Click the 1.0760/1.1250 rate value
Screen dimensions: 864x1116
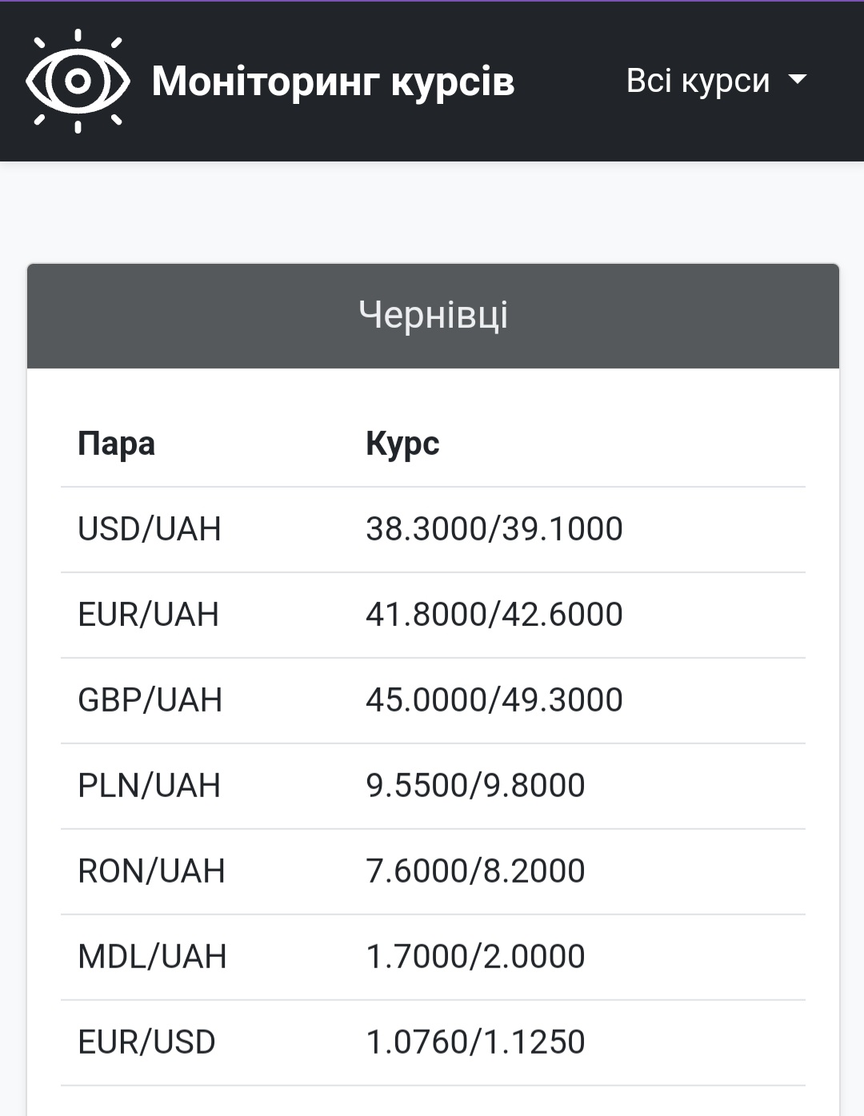(x=475, y=1042)
